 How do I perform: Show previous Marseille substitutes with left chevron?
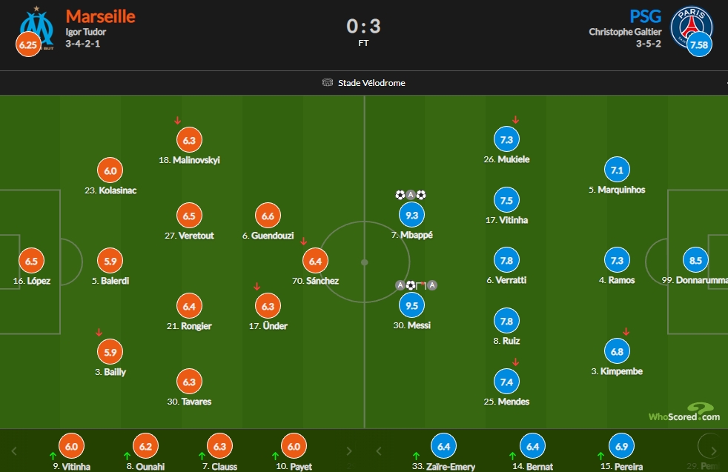coord(14,451)
